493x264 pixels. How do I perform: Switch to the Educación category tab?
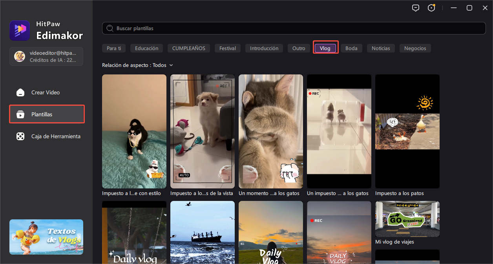coord(146,48)
